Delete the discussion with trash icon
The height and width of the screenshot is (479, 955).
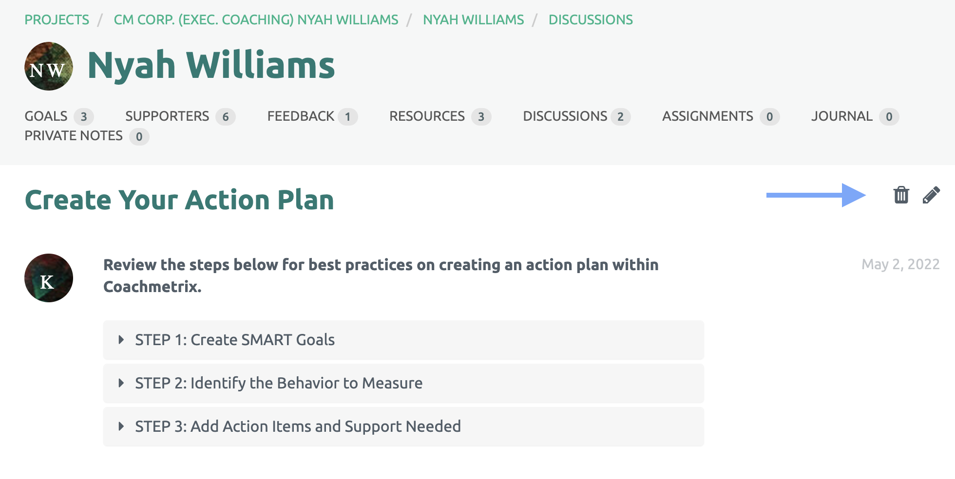coord(901,195)
